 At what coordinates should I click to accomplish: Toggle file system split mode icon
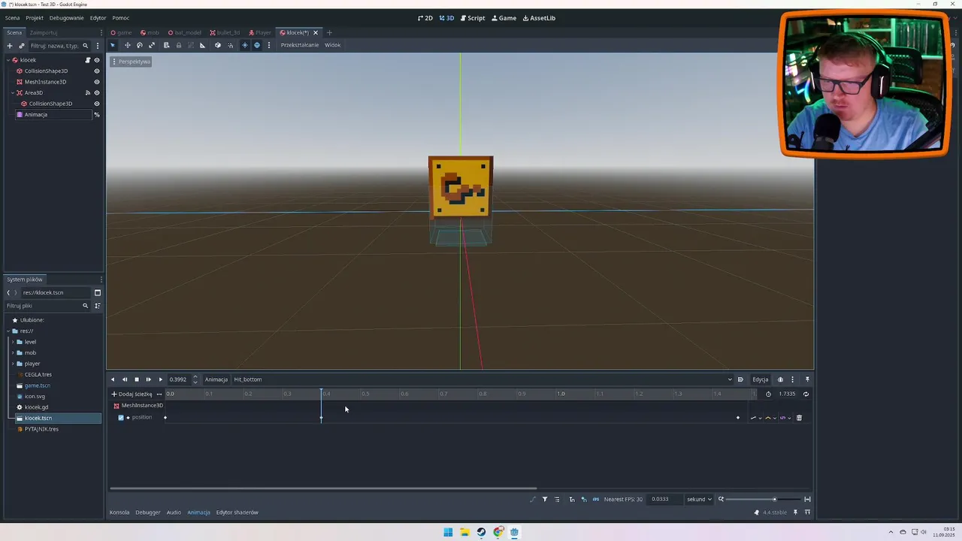[97, 292]
